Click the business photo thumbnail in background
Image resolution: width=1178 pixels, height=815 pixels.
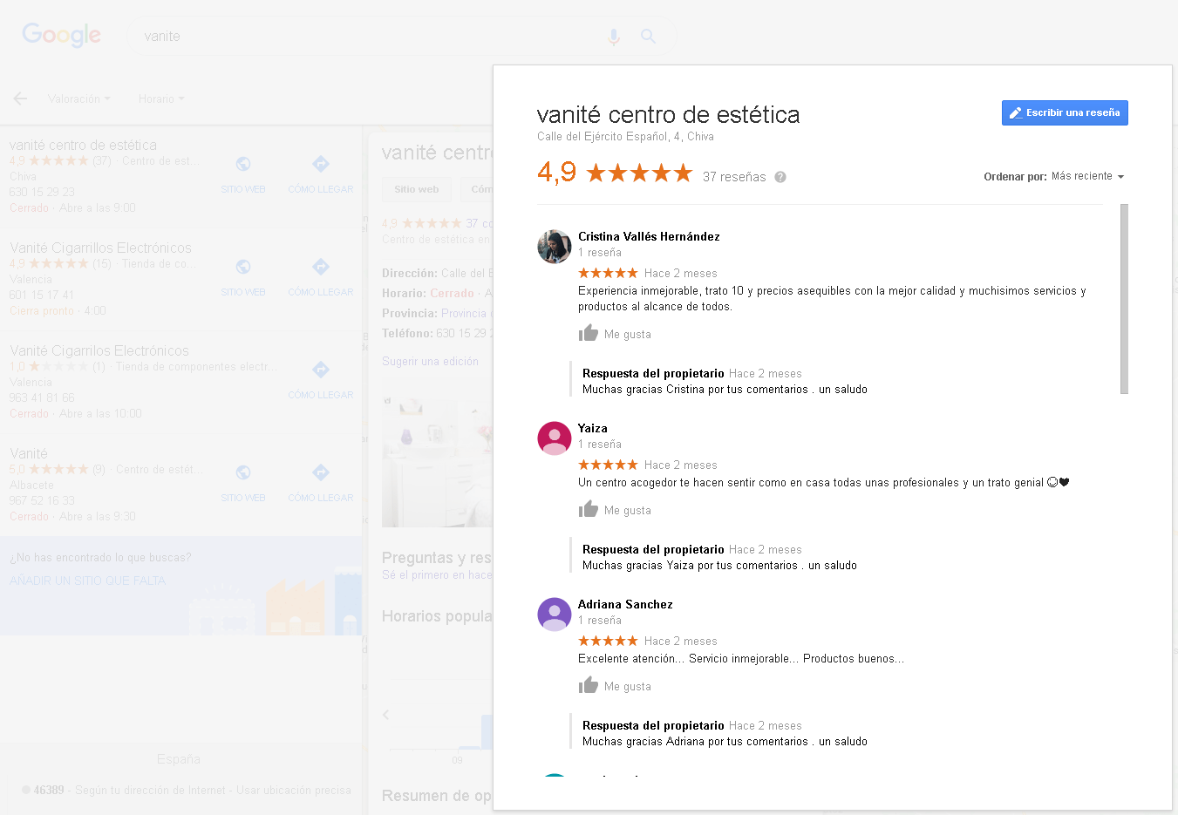[437, 459]
